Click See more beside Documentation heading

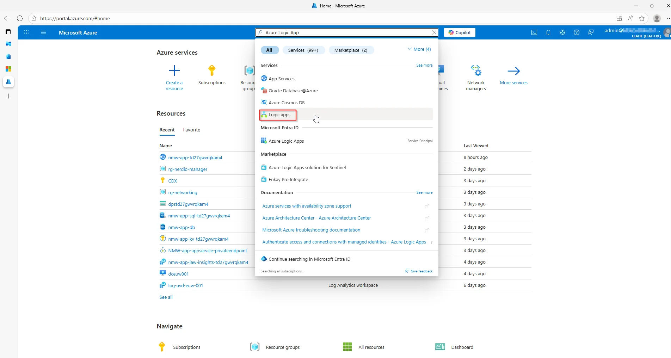424,192
